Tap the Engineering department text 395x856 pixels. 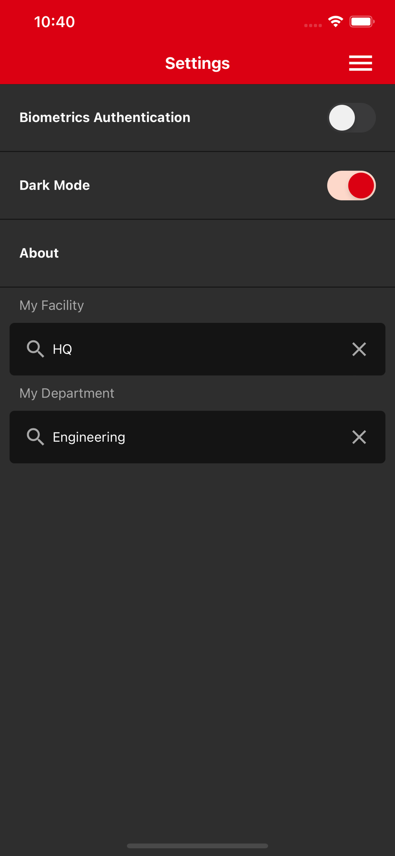pyautogui.click(x=89, y=437)
